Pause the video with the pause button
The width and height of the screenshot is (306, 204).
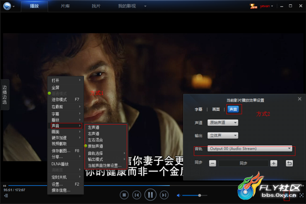(x=151, y=195)
